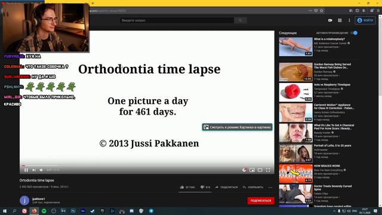Viewport: 382px width, 215px height.
Task: Skip to the next video
Action: (x=34, y=170)
